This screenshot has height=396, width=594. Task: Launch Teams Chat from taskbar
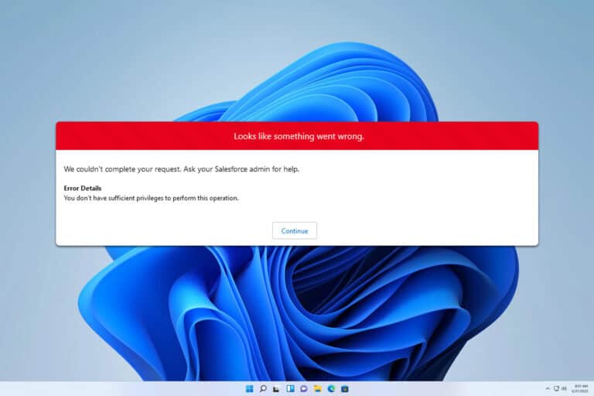[304, 388]
